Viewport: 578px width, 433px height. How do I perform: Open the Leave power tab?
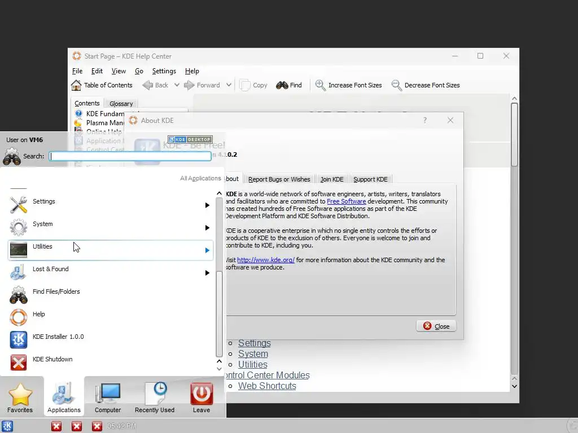click(202, 397)
